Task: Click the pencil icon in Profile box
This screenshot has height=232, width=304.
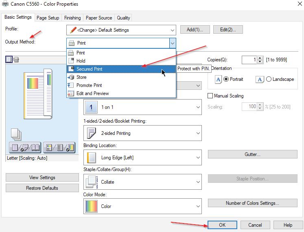Action: pyautogui.click(x=73, y=30)
